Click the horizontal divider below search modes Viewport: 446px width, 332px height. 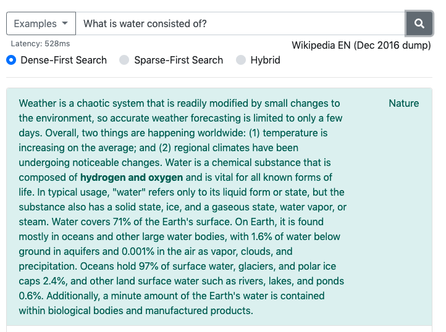click(x=219, y=77)
